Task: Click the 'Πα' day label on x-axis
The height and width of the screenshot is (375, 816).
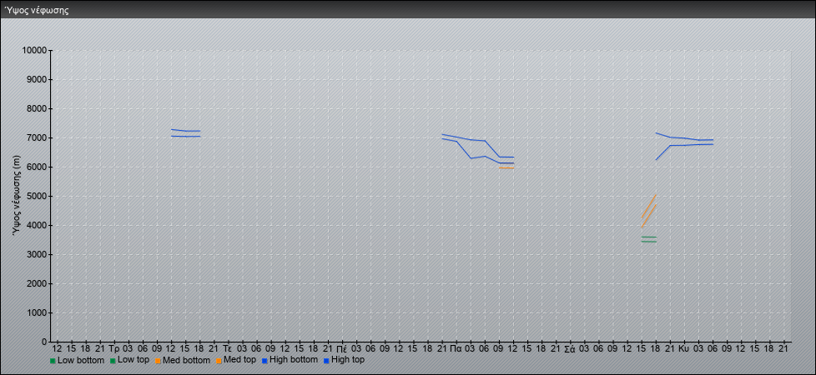Action: [x=456, y=348]
